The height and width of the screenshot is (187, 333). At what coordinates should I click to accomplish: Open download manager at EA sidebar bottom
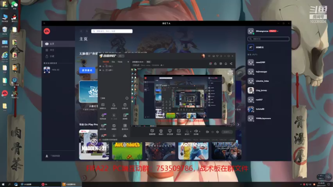58,156
